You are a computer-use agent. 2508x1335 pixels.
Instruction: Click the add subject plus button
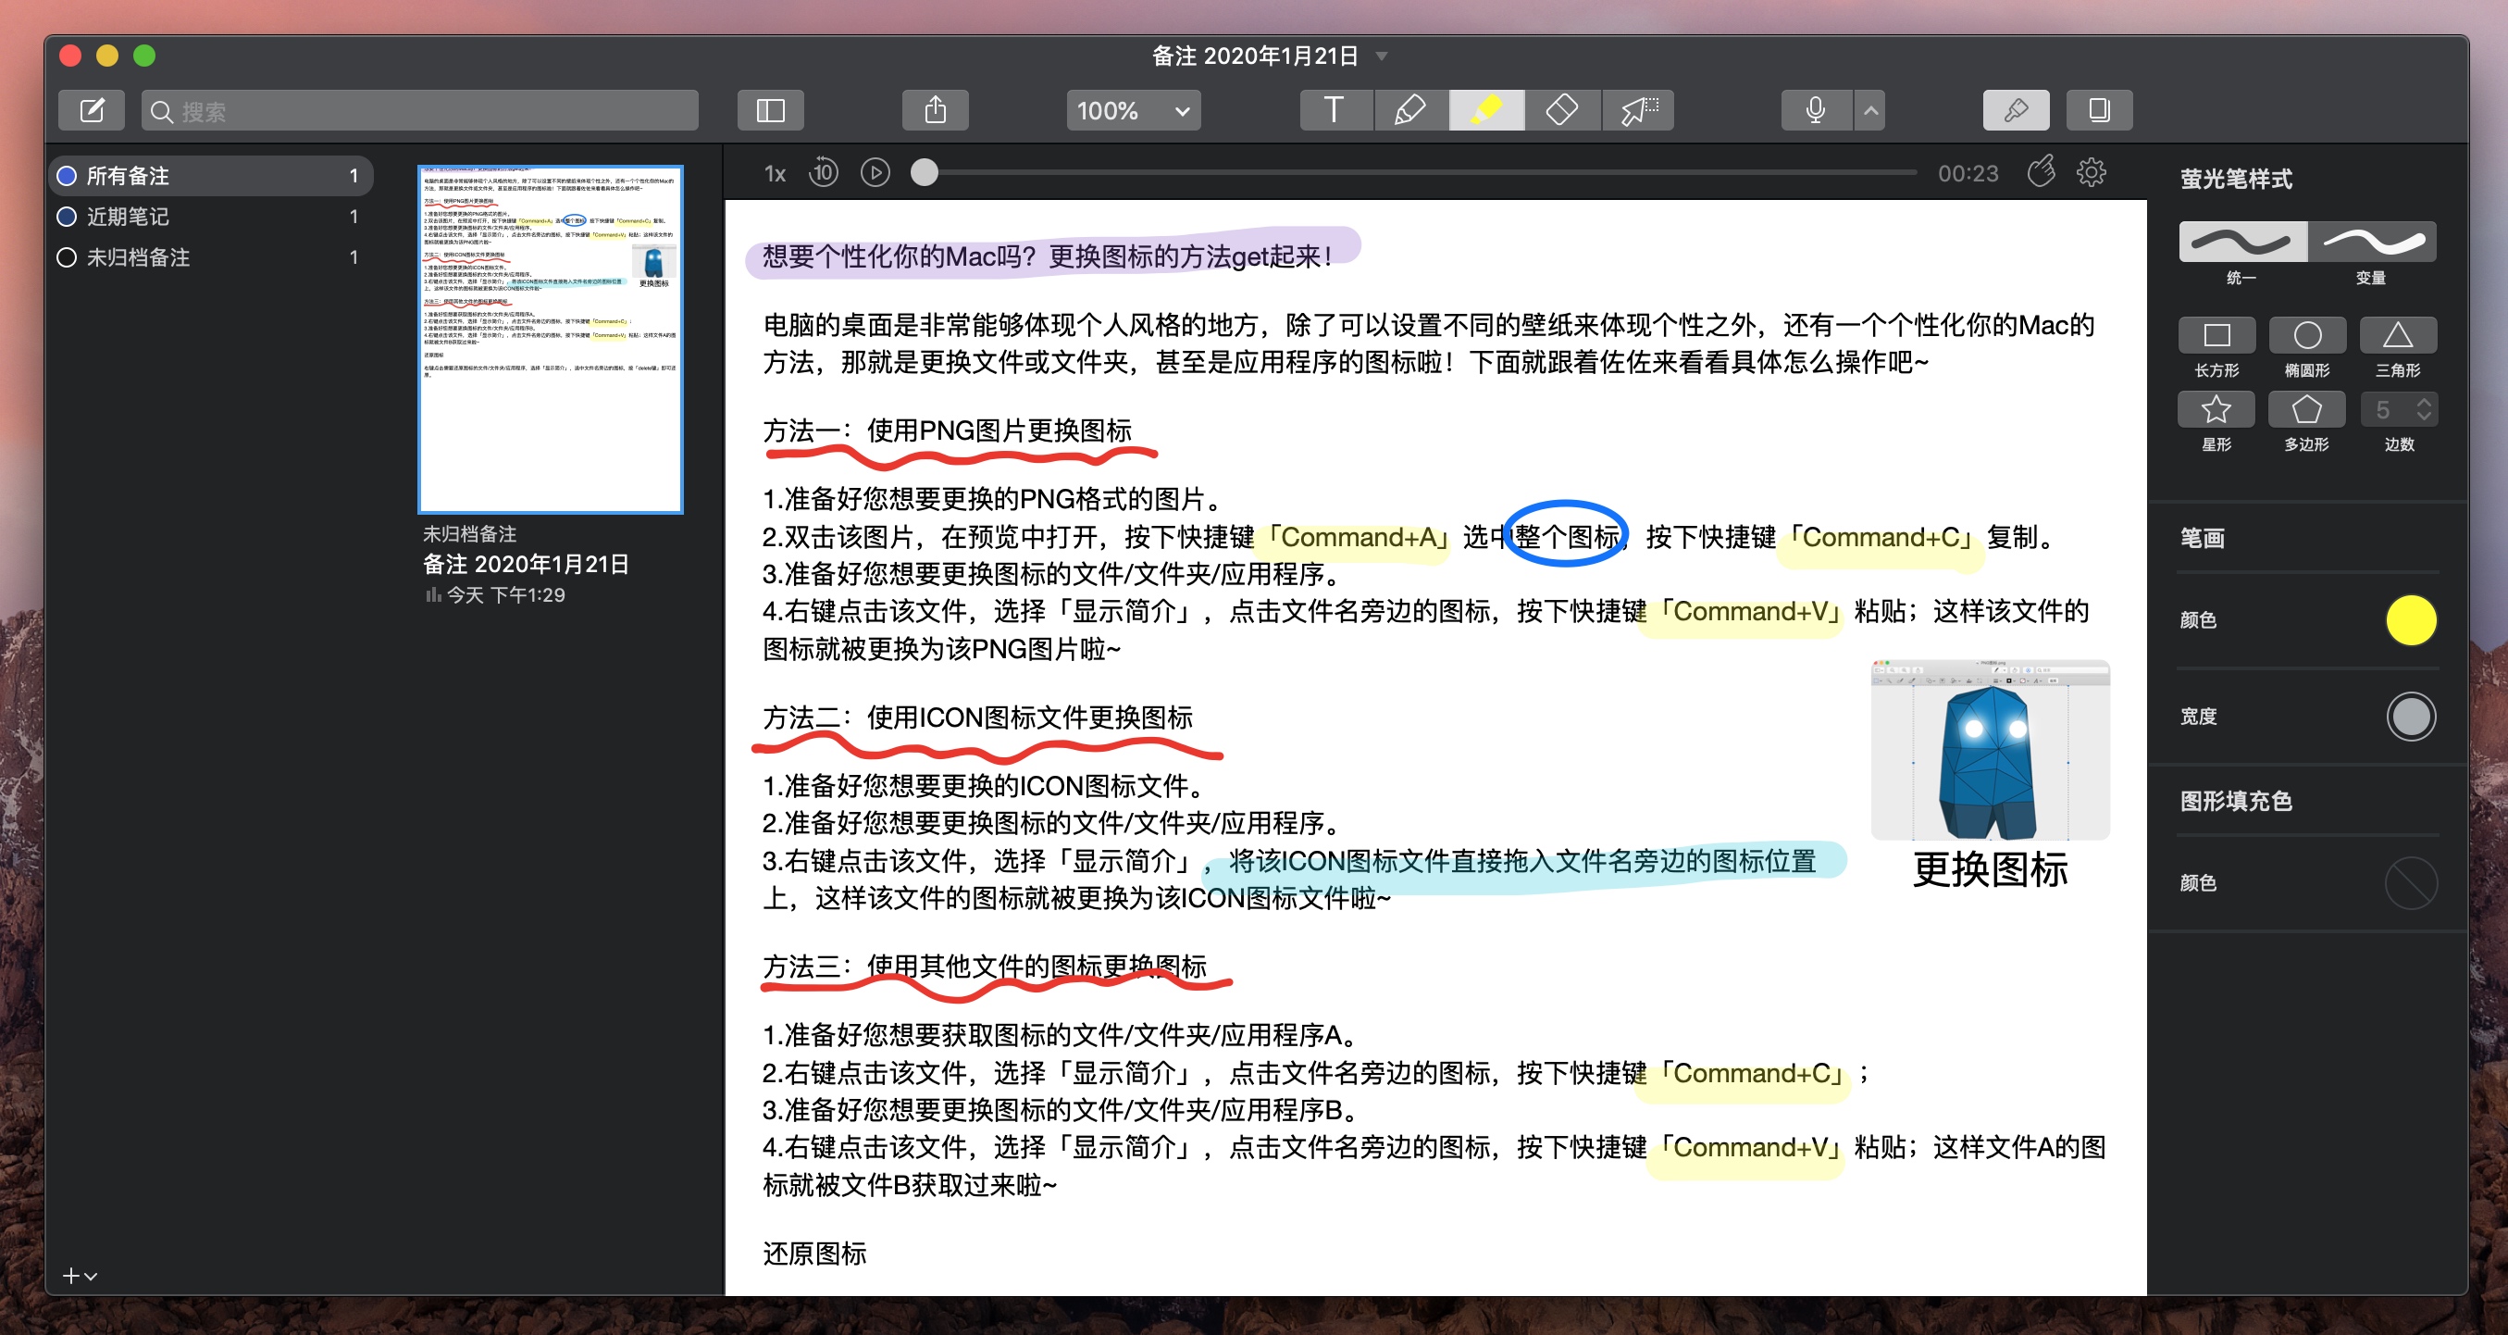[x=80, y=1276]
